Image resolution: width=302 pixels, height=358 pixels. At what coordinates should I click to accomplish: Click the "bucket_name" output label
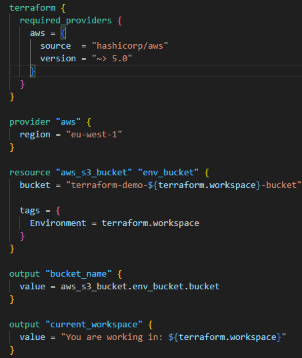79,274
